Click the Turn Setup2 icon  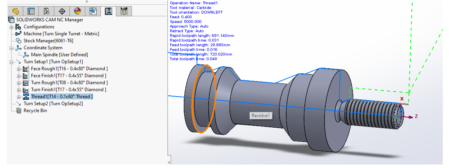point(19,104)
